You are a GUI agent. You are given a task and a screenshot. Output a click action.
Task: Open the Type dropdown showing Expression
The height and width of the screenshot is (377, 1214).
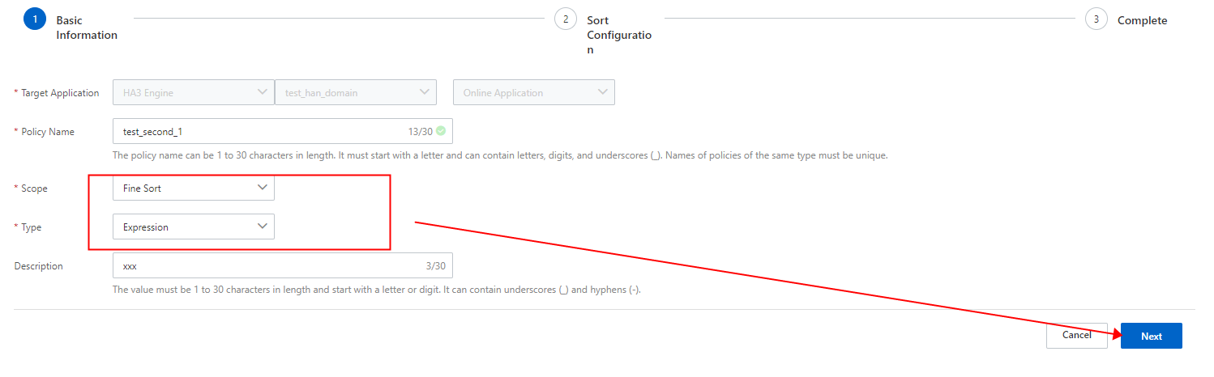point(193,227)
